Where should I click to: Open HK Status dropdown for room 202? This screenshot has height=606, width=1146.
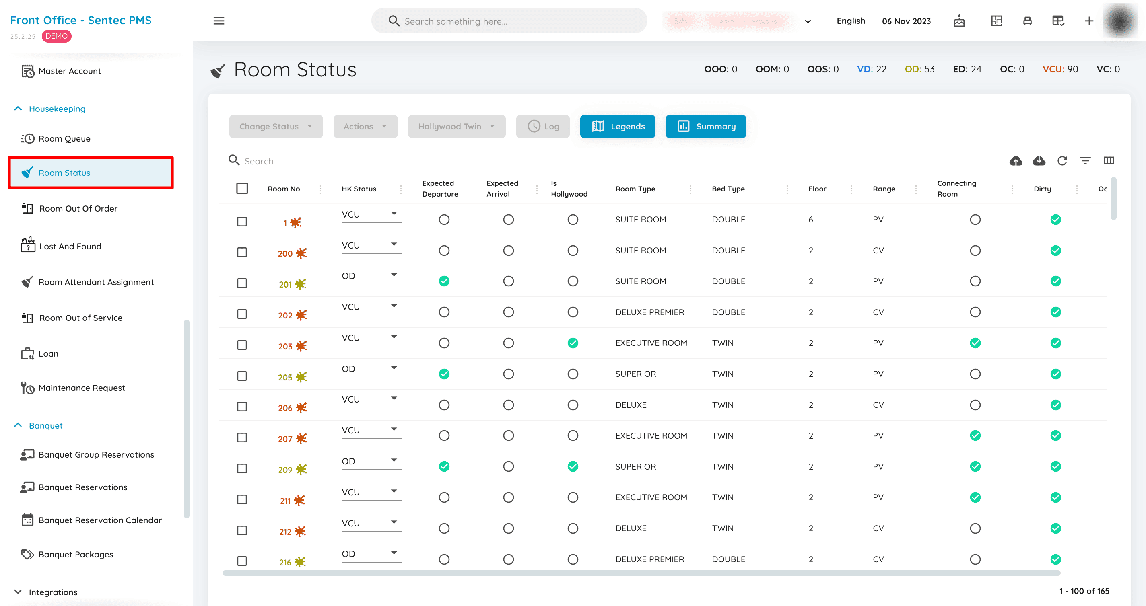click(x=371, y=307)
